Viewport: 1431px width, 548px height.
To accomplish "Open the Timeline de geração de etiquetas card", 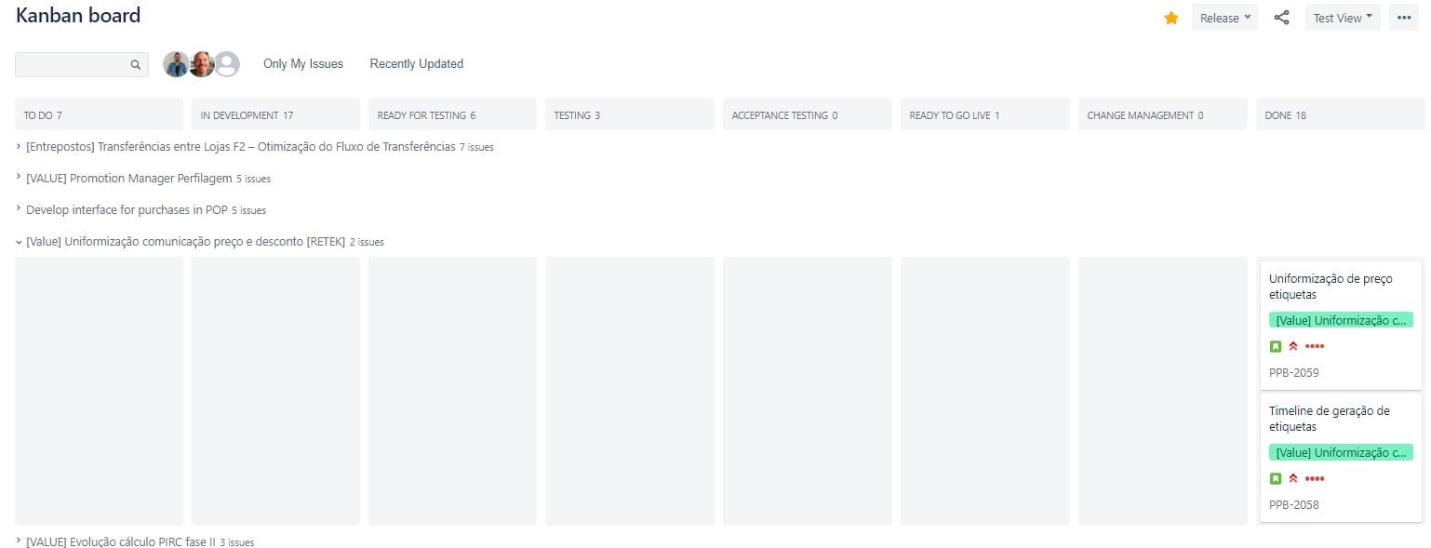I will click(1341, 458).
